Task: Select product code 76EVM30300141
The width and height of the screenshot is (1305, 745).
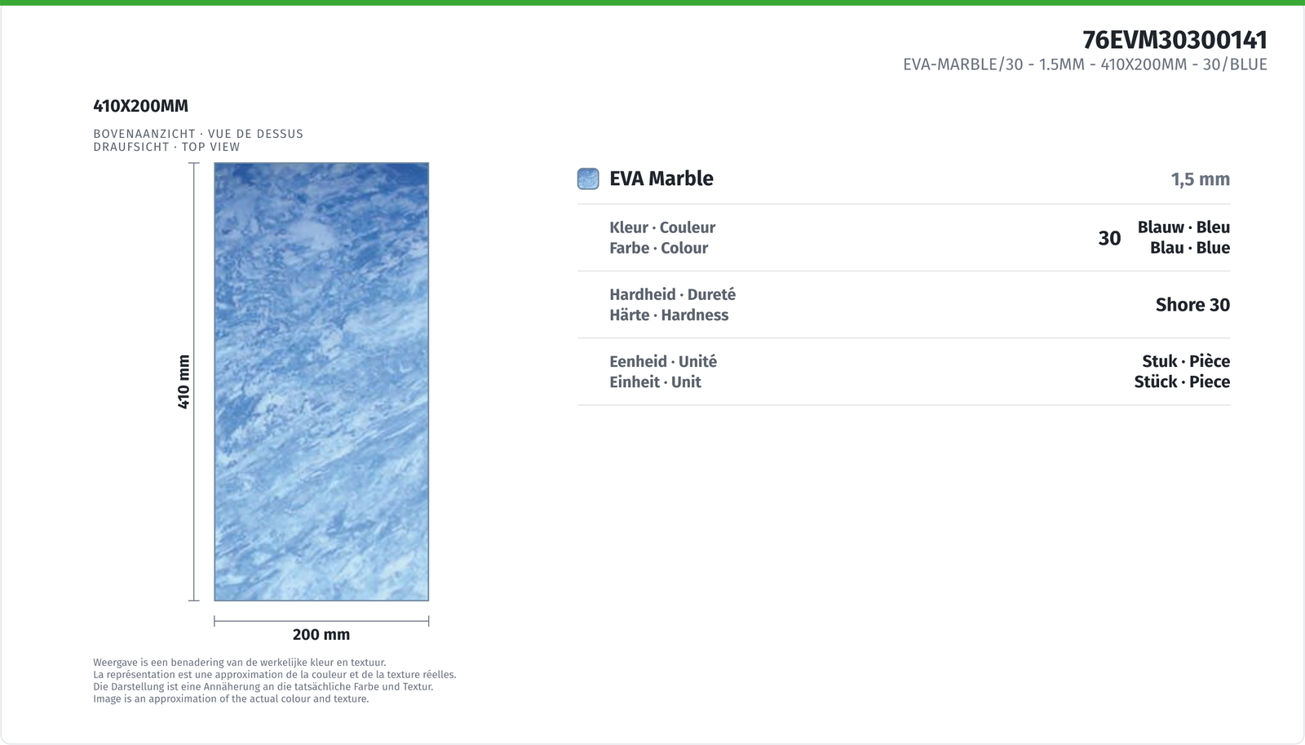Action: (1174, 40)
